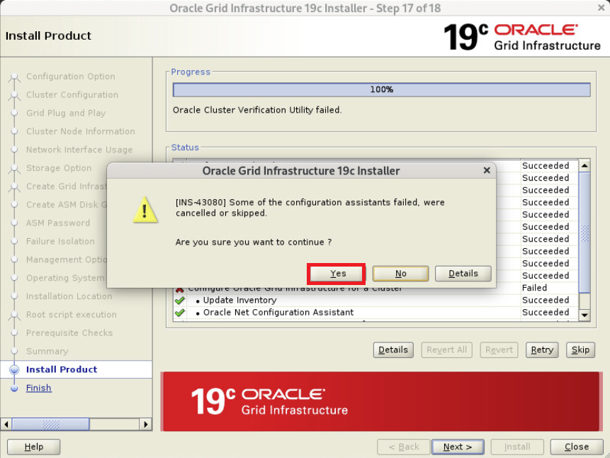Click the Back button

coord(403,447)
